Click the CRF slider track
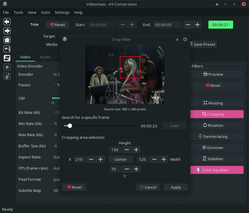 [56, 98]
